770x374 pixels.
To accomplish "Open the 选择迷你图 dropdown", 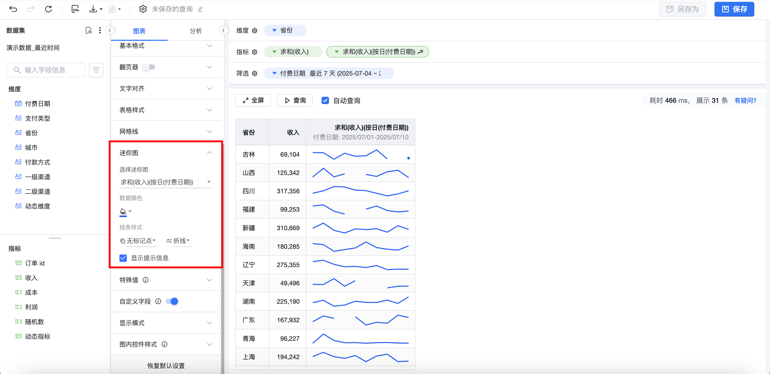I will (x=166, y=182).
